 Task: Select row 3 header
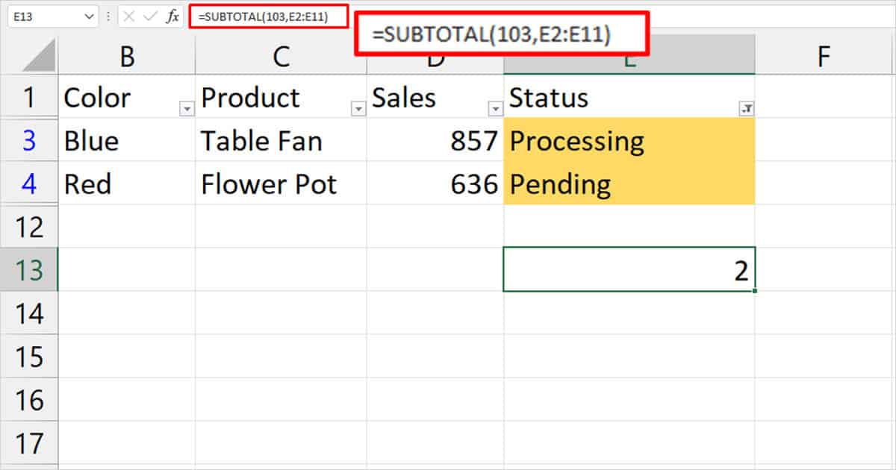click(x=29, y=140)
